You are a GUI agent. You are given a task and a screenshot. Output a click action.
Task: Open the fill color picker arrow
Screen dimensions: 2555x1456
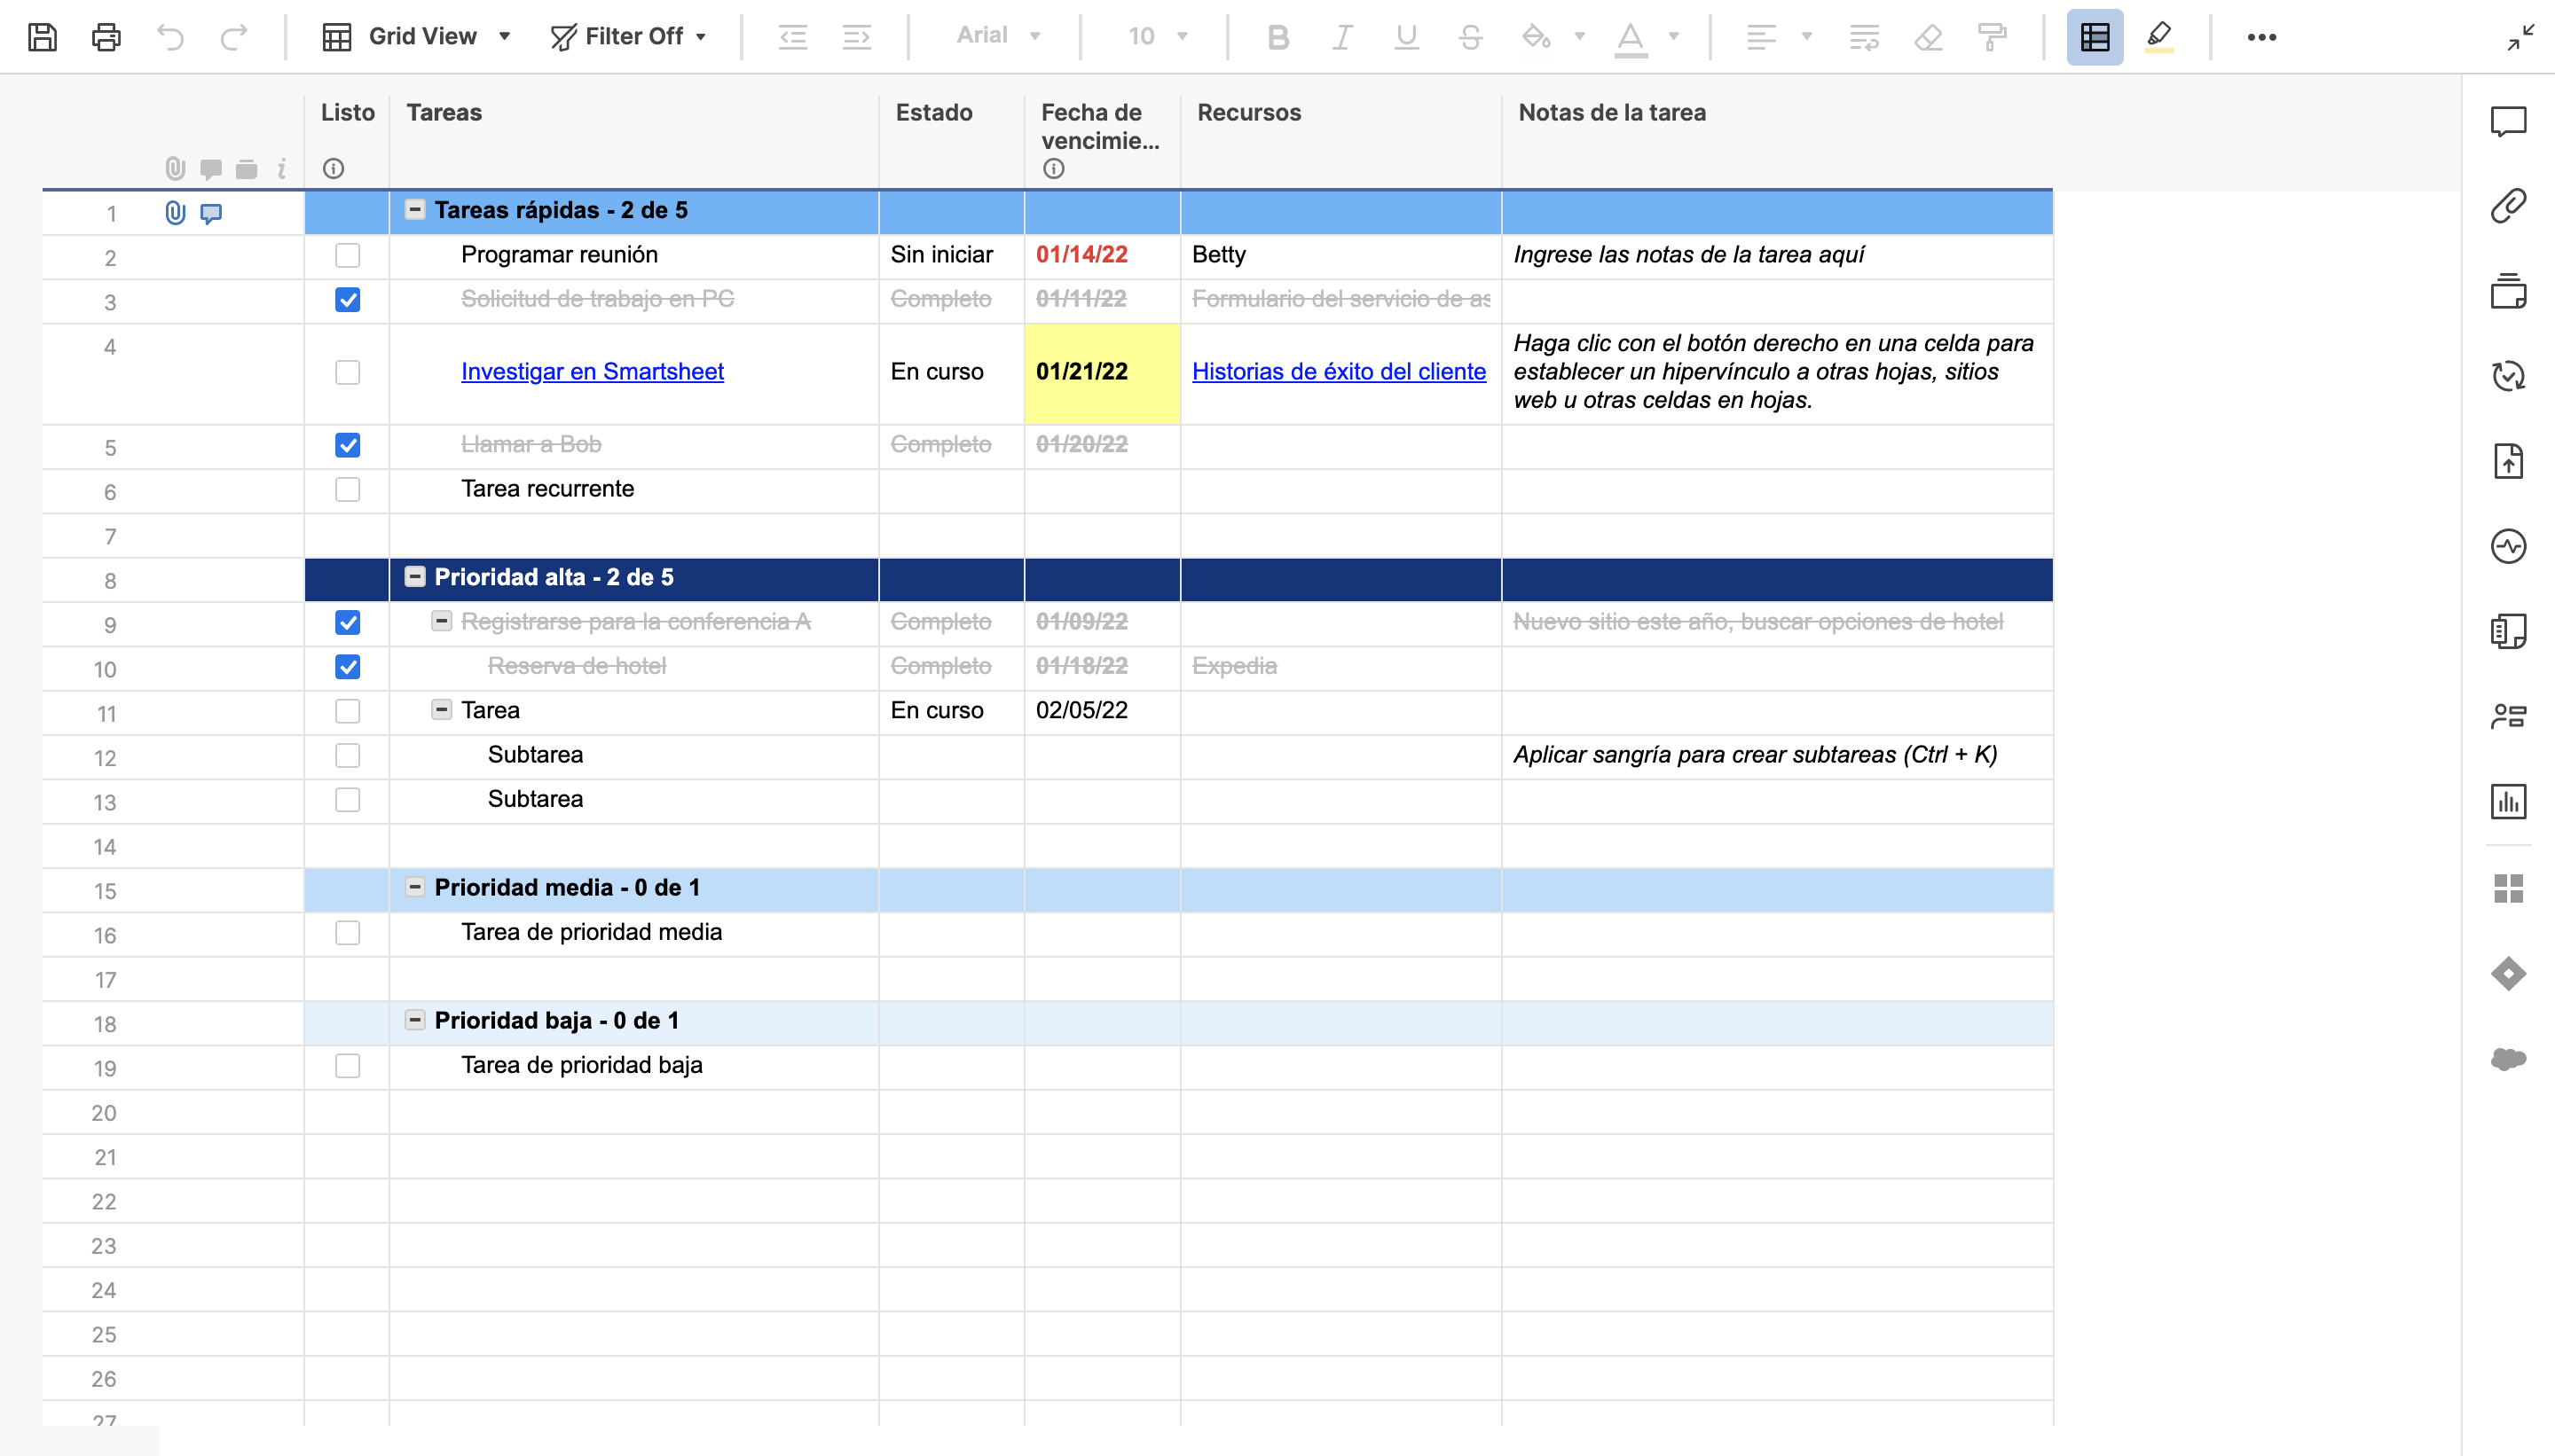1580,37
